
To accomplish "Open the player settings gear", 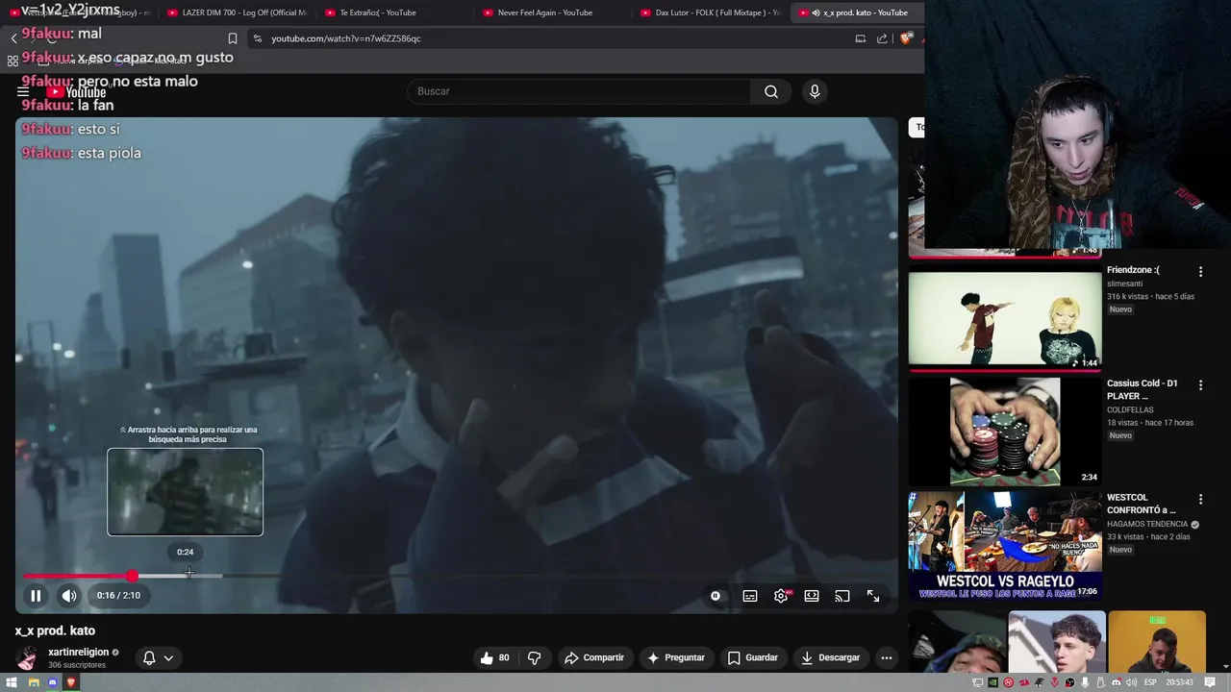I will pyautogui.click(x=781, y=596).
